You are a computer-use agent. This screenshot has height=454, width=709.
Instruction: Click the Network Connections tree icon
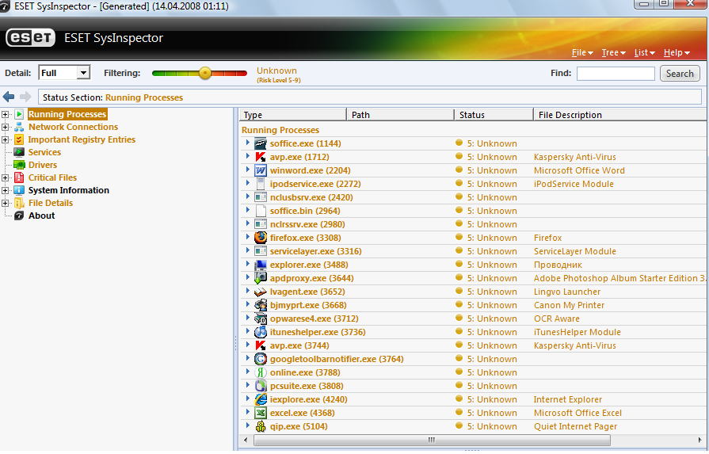coord(19,127)
